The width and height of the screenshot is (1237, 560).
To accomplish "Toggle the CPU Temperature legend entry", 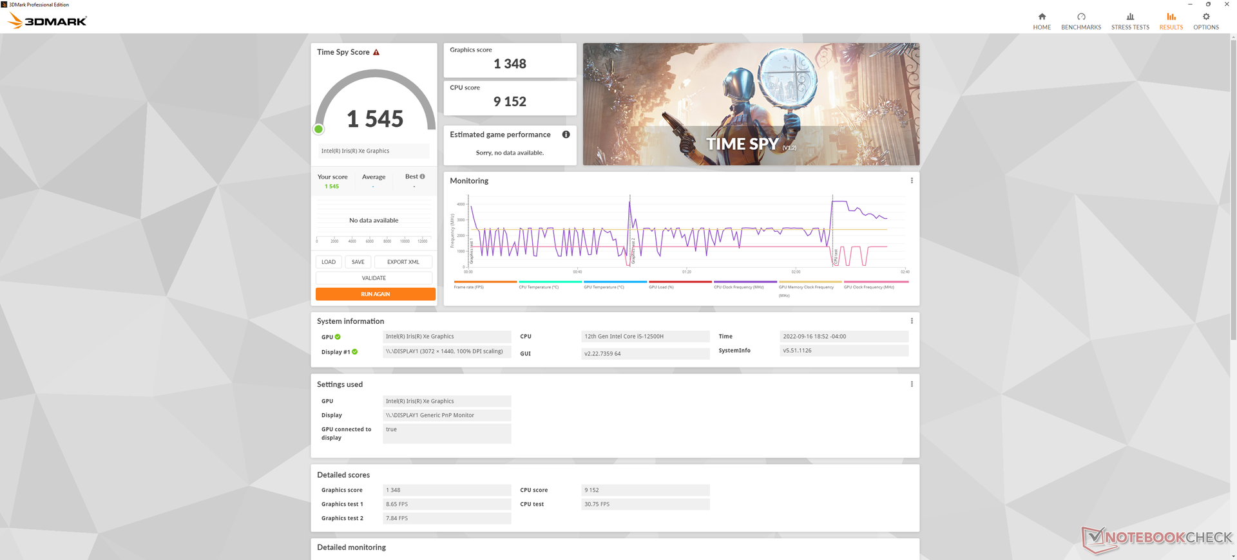I will [550, 285].
